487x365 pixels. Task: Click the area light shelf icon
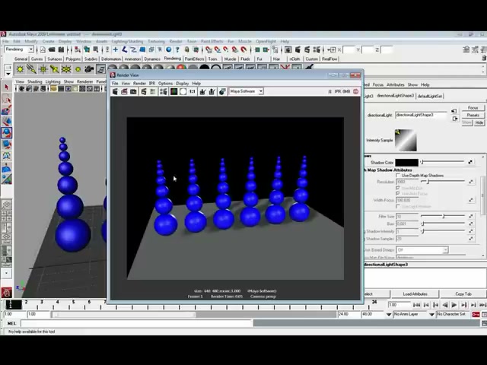point(66,69)
